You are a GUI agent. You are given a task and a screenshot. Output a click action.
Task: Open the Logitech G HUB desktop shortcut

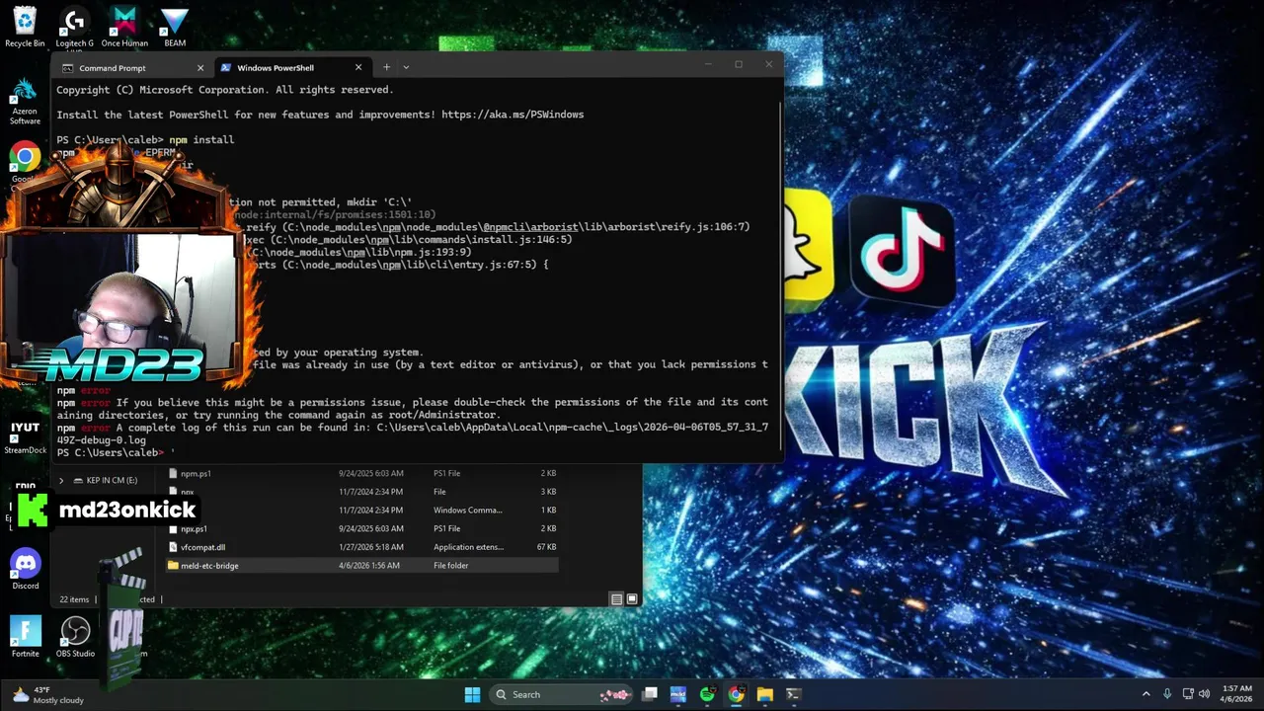click(x=74, y=27)
